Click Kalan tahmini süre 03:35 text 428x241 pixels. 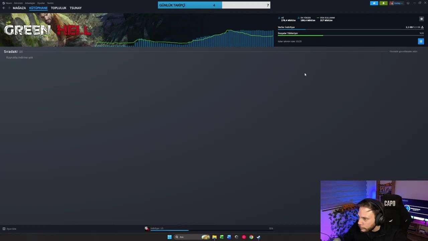[290, 42]
